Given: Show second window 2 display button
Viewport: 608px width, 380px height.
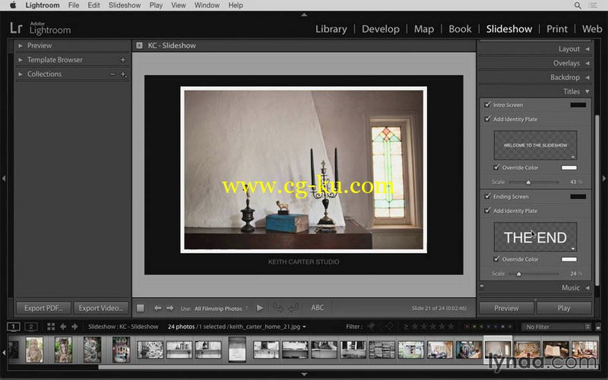Looking at the screenshot, I should (31, 327).
